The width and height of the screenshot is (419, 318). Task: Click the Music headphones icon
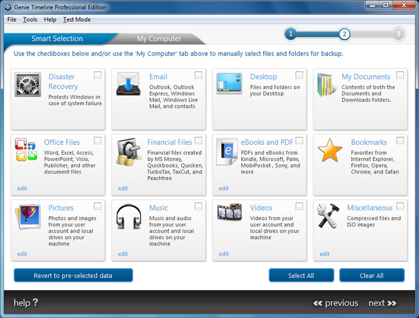click(x=129, y=216)
